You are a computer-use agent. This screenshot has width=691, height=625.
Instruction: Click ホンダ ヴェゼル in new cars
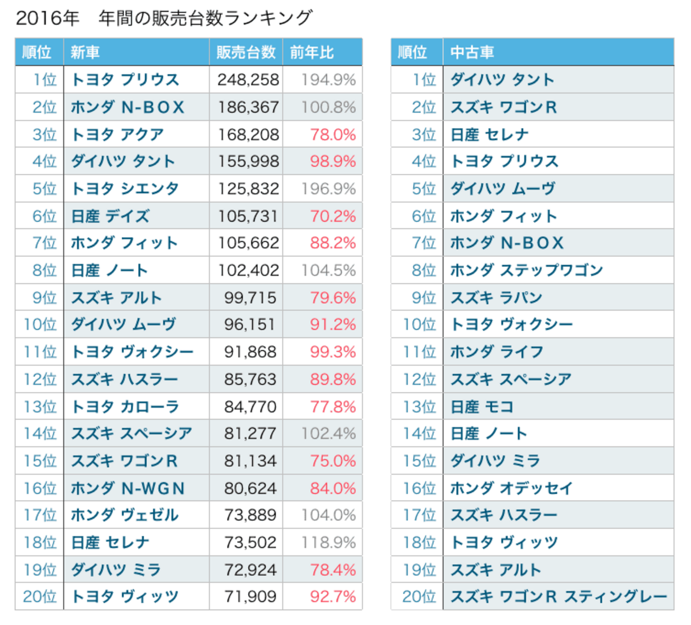click(x=125, y=516)
